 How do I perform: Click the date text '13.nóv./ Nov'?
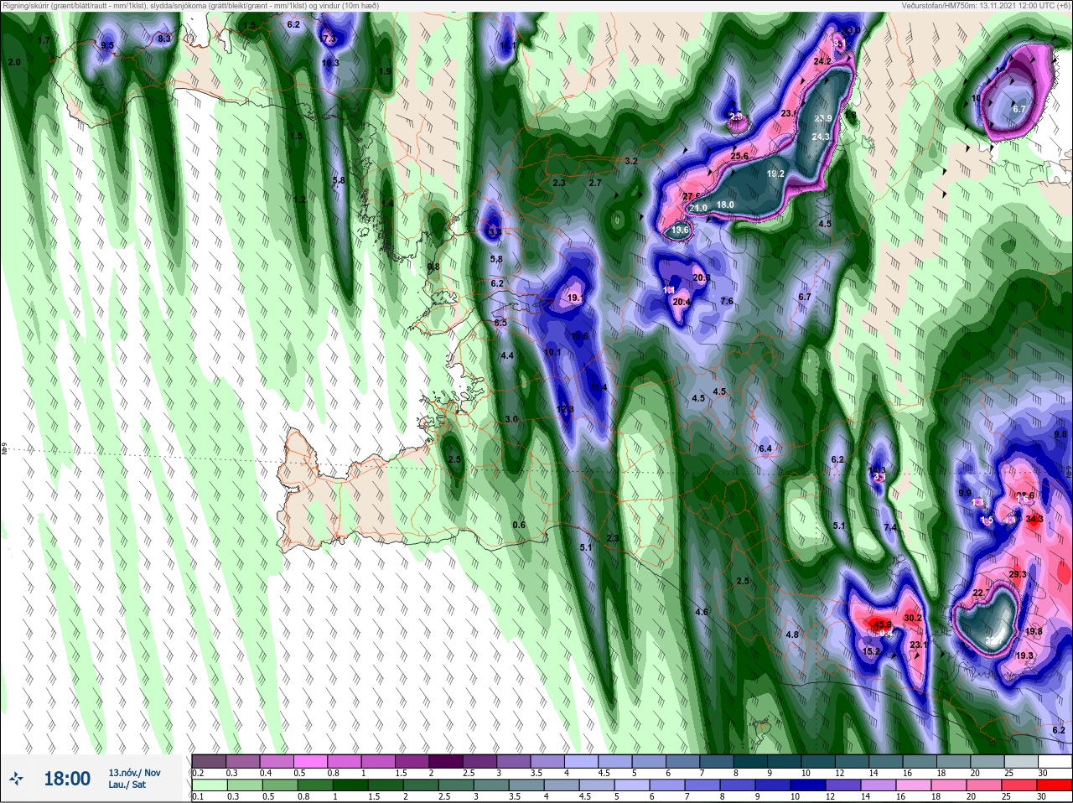tap(134, 773)
